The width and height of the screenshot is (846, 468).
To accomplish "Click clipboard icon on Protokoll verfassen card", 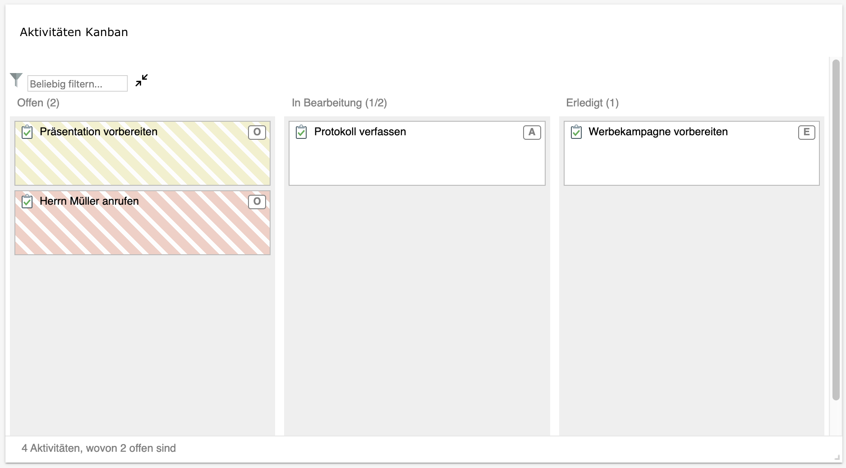I will tap(301, 132).
